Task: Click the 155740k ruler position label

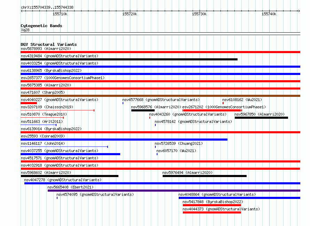Action: tap(269, 14)
